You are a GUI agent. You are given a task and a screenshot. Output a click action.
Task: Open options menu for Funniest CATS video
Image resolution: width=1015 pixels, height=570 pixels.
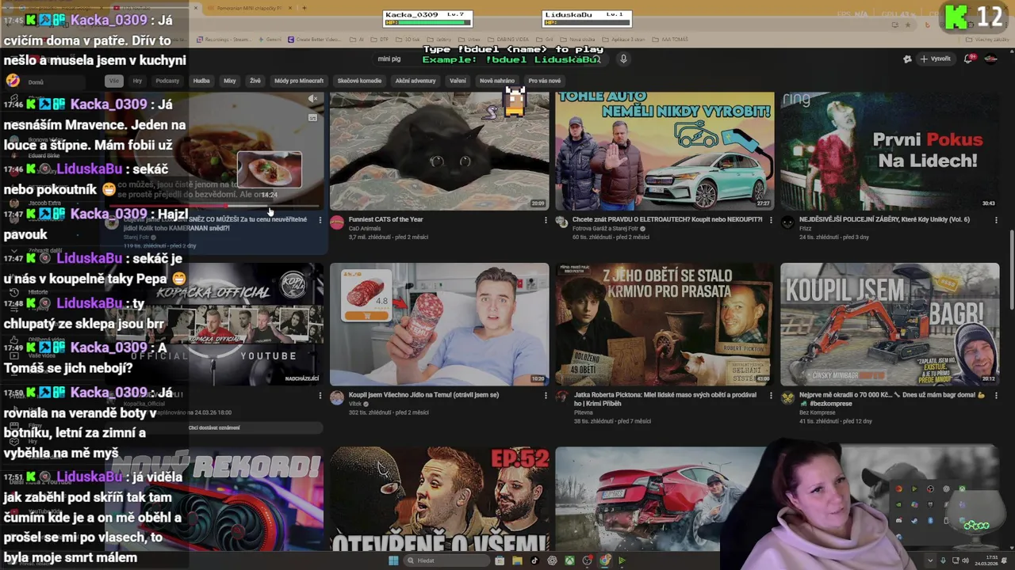[x=546, y=220]
